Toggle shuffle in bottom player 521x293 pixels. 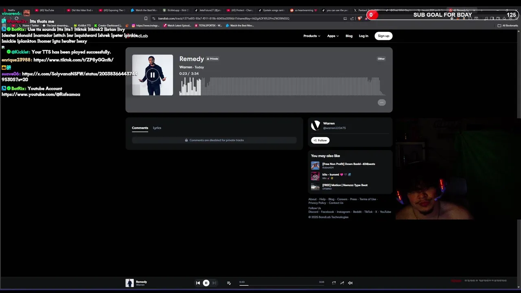click(342, 283)
